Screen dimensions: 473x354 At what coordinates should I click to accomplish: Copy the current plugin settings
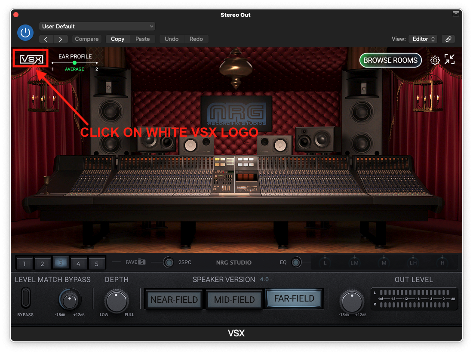pos(118,39)
